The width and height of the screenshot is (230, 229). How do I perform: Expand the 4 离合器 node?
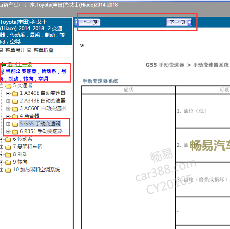[x=8, y=116]
